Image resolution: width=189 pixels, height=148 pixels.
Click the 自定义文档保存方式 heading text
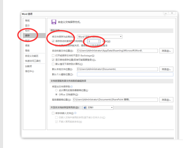(x=69, y=22)
